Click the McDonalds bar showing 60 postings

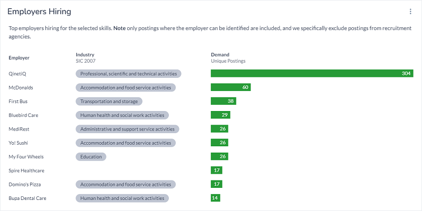(231, 87)
